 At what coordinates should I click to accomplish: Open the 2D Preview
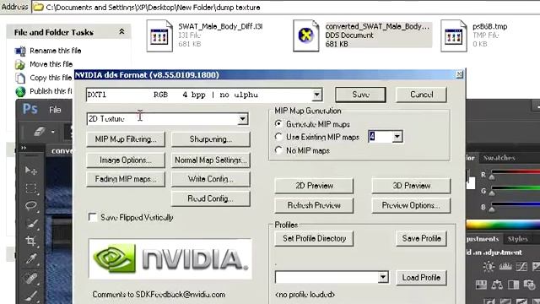(x=314, y=186)
